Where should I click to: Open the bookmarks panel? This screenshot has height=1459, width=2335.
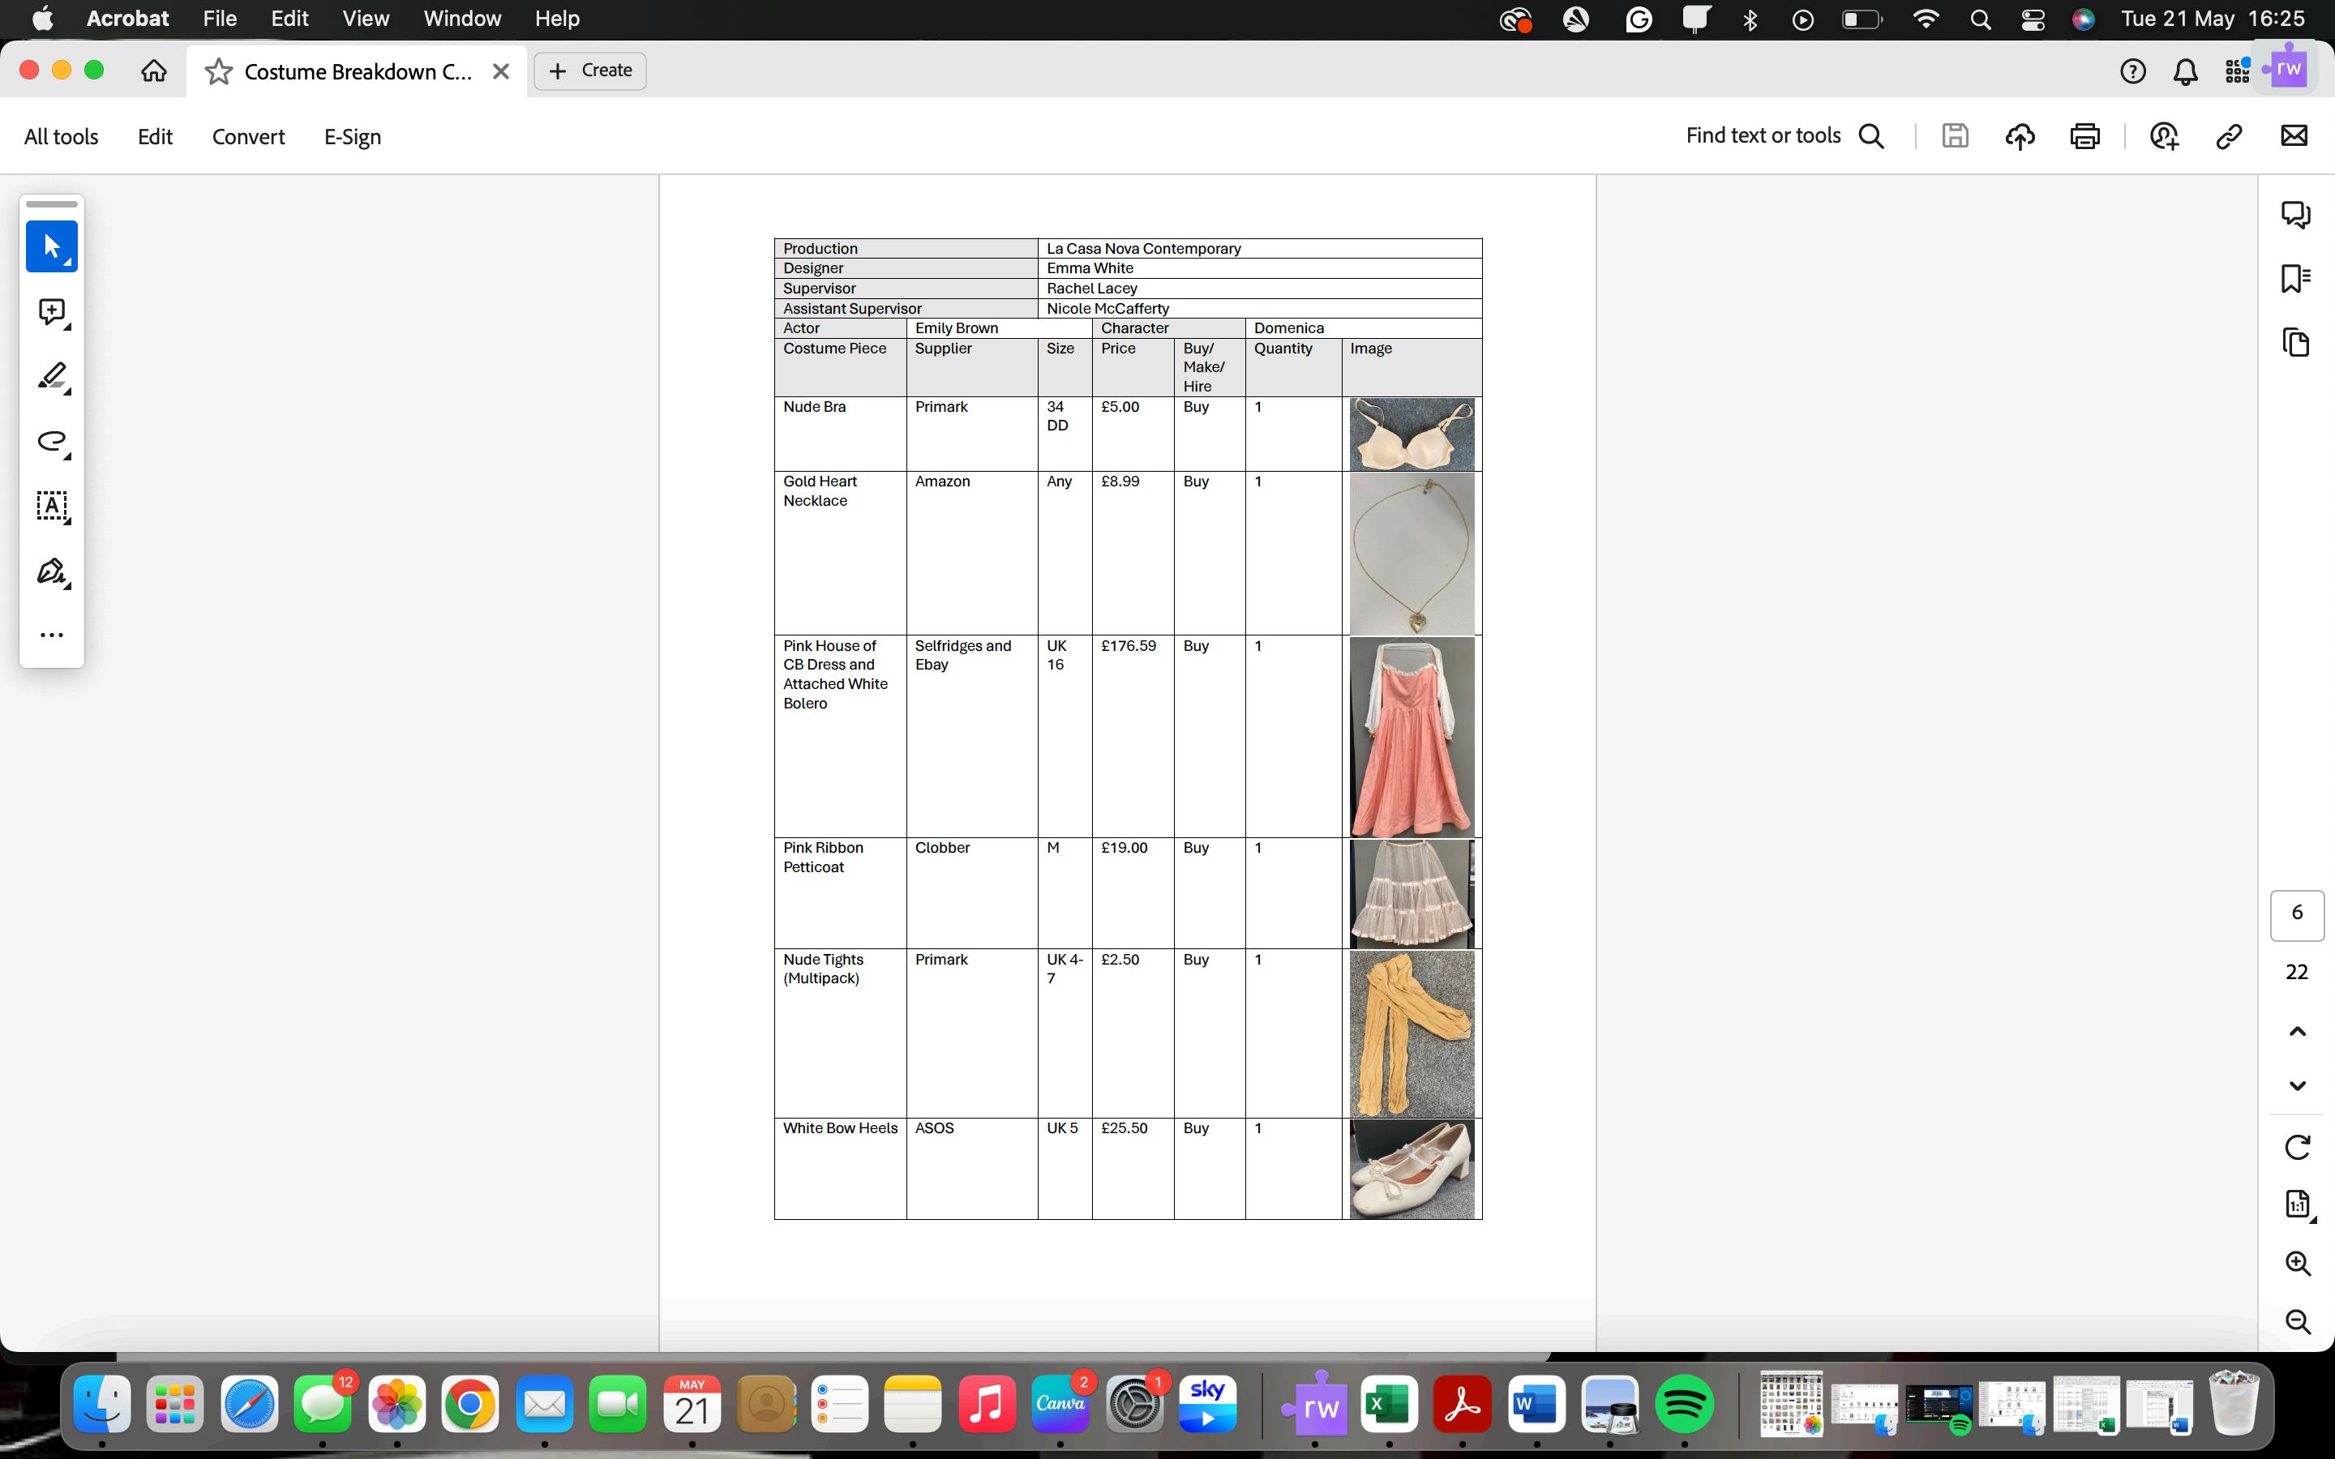(2295, 279)
